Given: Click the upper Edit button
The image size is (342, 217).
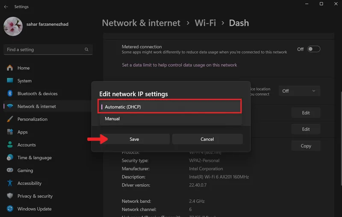Looking at the screenshot, I should (306, 113).
